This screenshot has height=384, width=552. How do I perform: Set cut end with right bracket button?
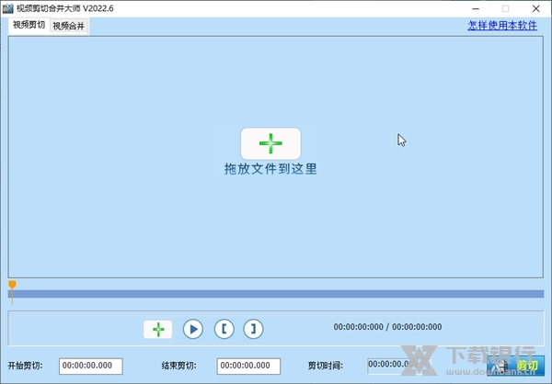point(253,329)
